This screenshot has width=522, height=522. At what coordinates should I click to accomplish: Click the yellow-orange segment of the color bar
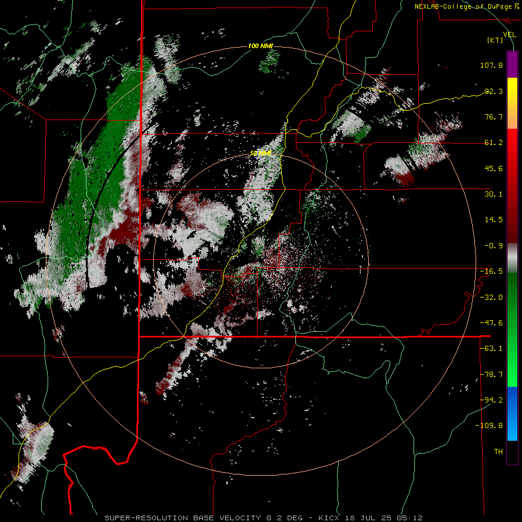(x=512, y=103)
